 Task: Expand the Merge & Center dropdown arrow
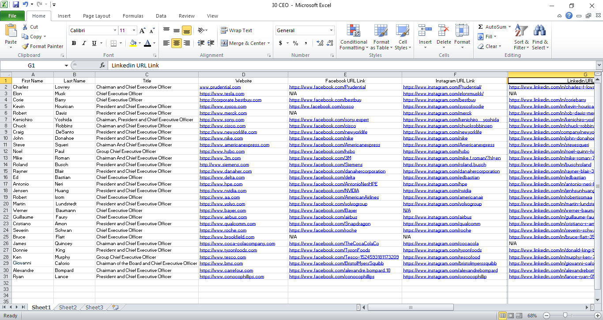[269, 43]
